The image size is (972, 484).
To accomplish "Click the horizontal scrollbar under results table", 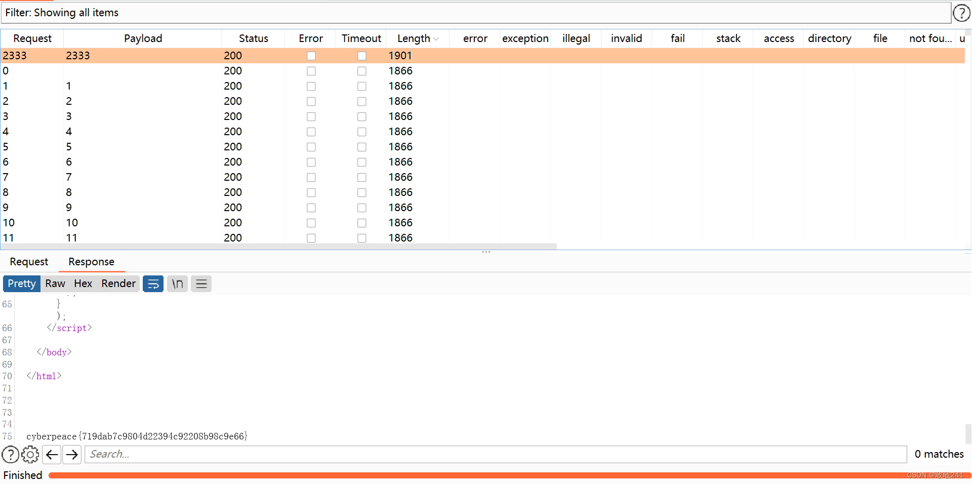I will 278,247.
